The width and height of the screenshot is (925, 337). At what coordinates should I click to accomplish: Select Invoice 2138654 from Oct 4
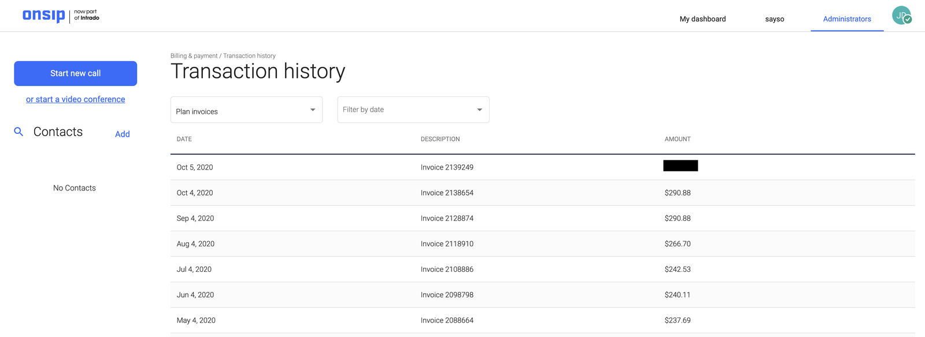pyautogui.click(x=447, y=193)
